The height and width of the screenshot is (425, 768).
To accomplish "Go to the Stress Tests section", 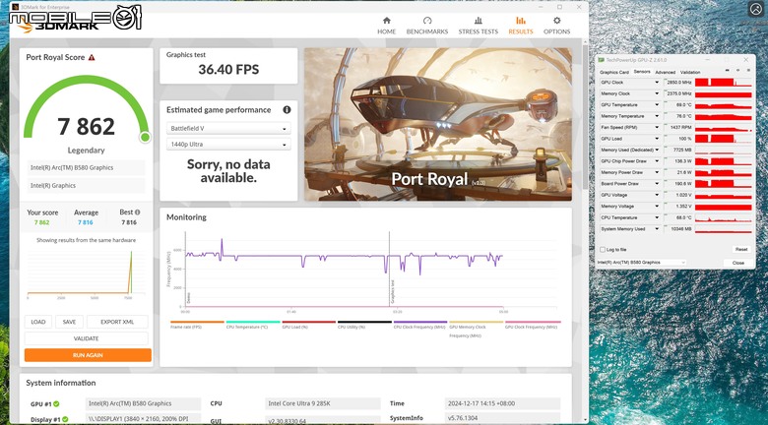I will [x=479, y=26].
